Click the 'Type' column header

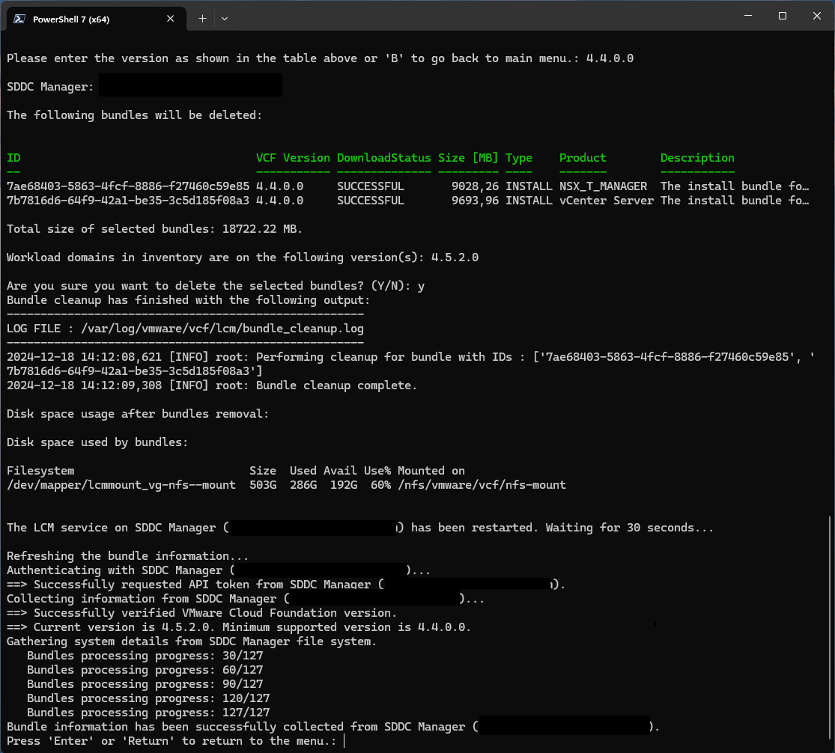(x=519, y=158)
